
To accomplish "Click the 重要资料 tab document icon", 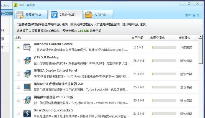I will point(20,15).
